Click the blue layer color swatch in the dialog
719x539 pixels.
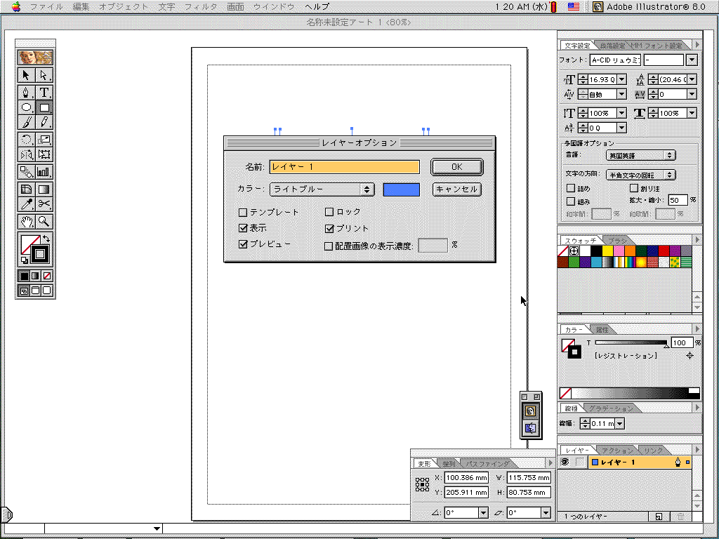pos(402,189)
